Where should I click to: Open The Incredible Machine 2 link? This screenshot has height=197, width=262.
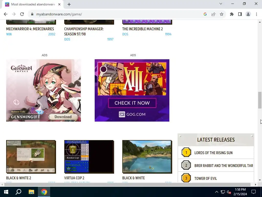(143, 29)
